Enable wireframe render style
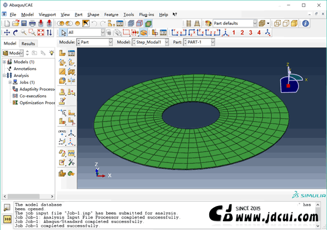Screen dimensions: 327x230 pyautogui.click(x=277, y=23)
